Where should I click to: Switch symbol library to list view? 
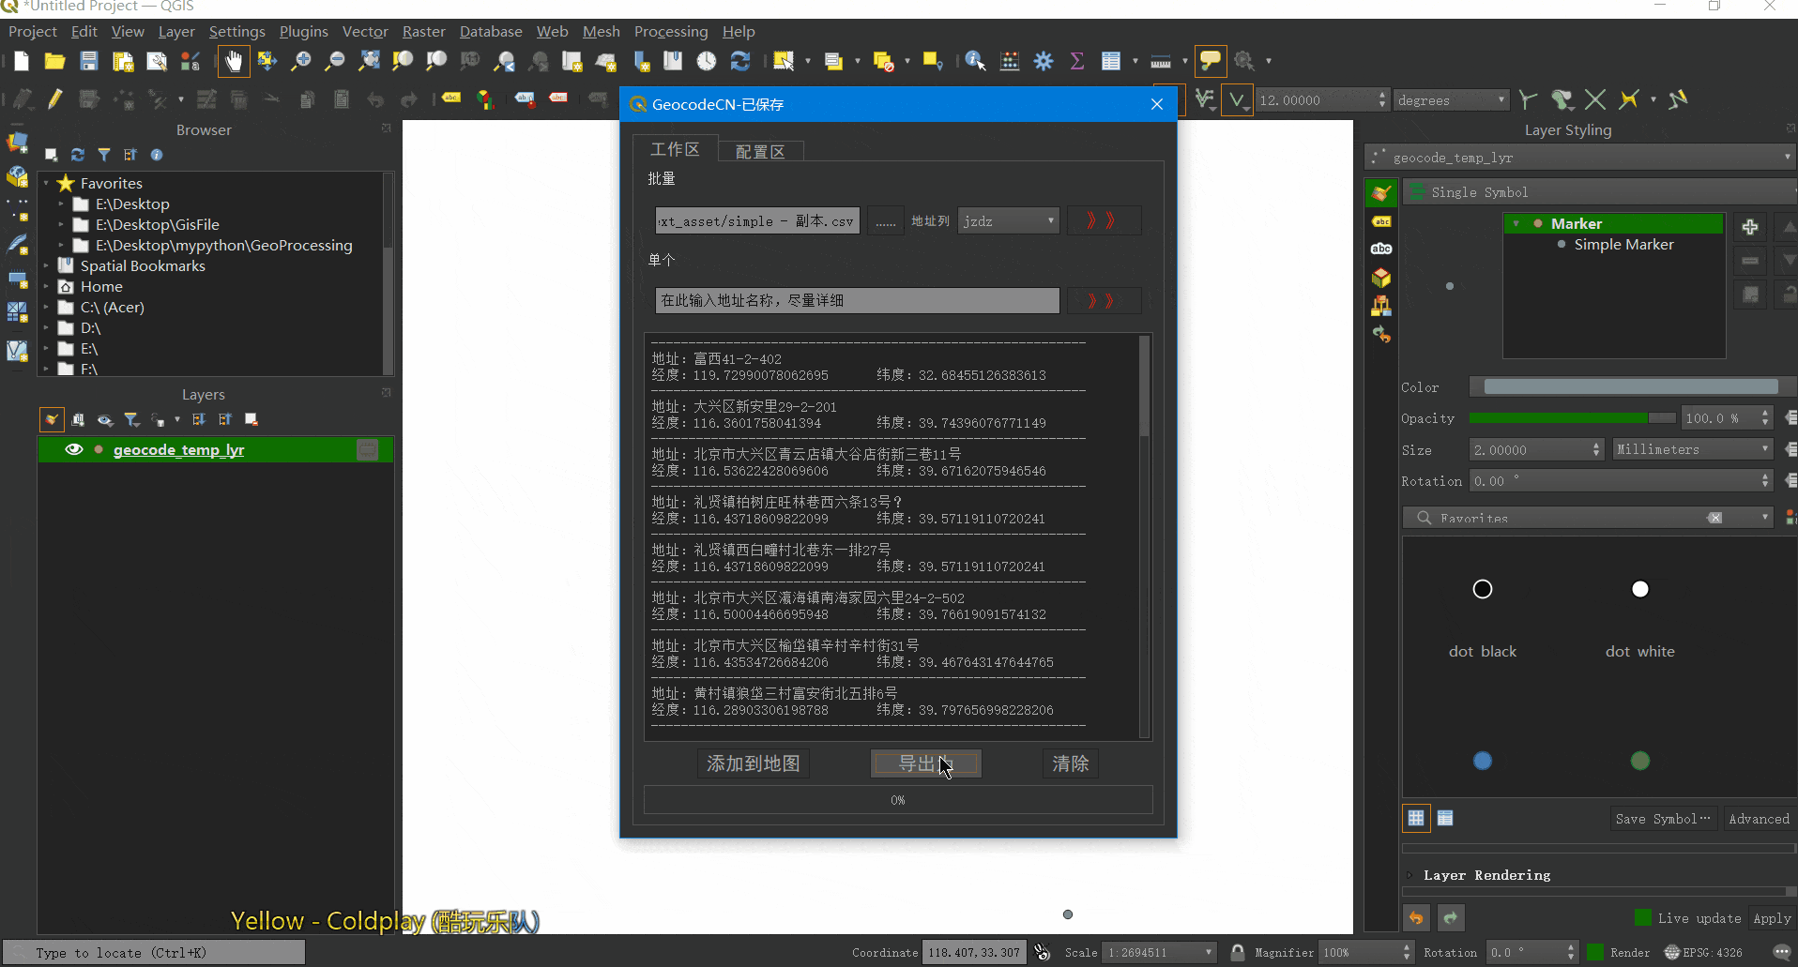[1445, 818]
